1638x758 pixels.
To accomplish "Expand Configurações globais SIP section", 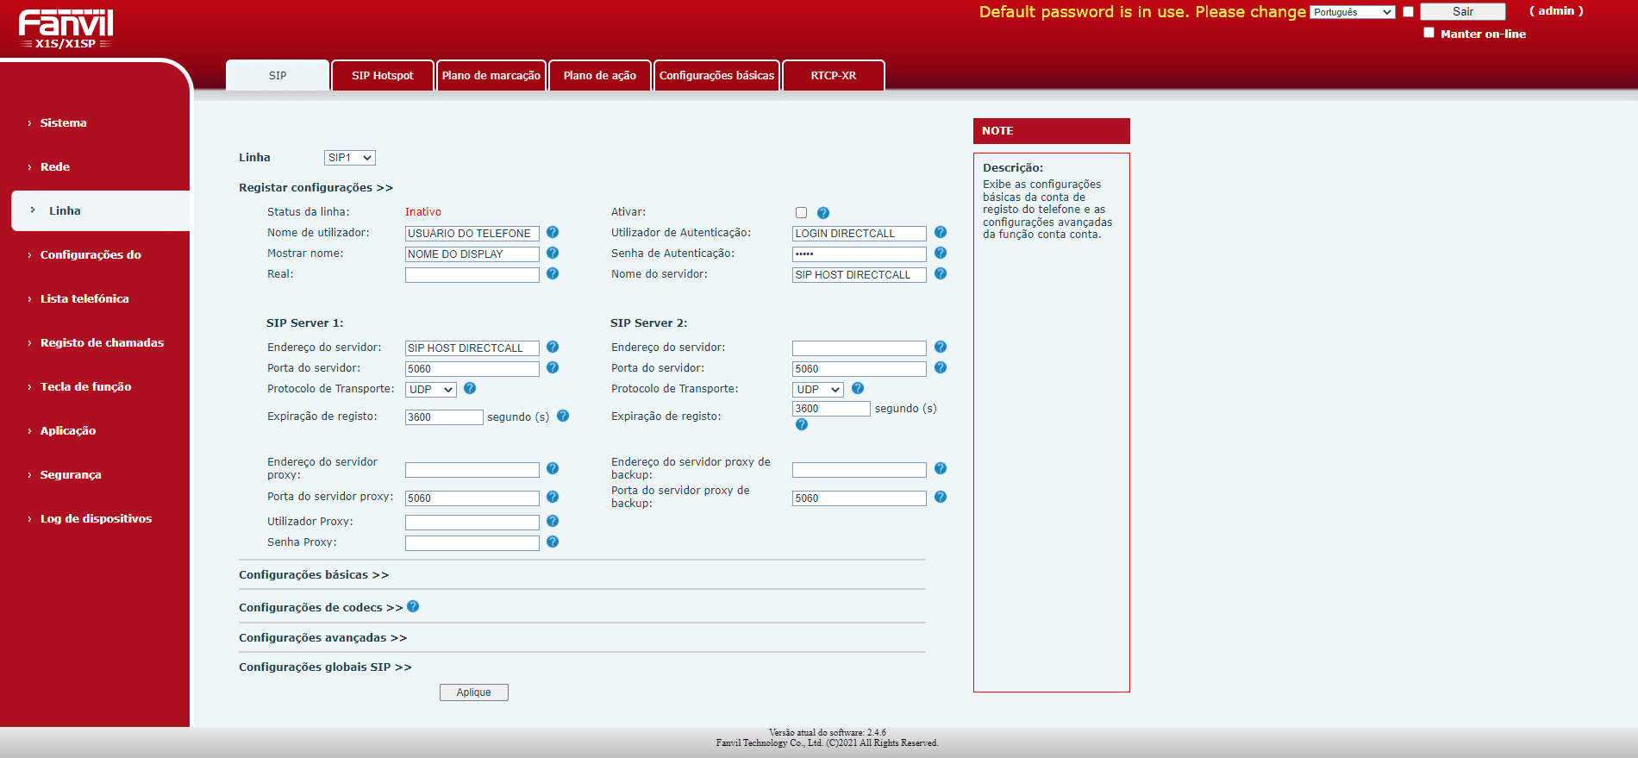I will coord(325,667).
